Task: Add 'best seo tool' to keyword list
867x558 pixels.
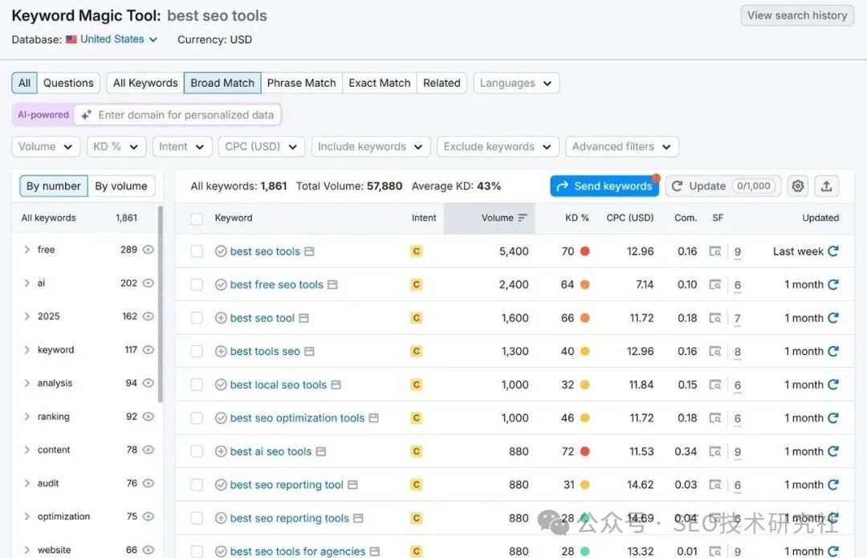Action: pyautogui.click(x=221, y=318)
